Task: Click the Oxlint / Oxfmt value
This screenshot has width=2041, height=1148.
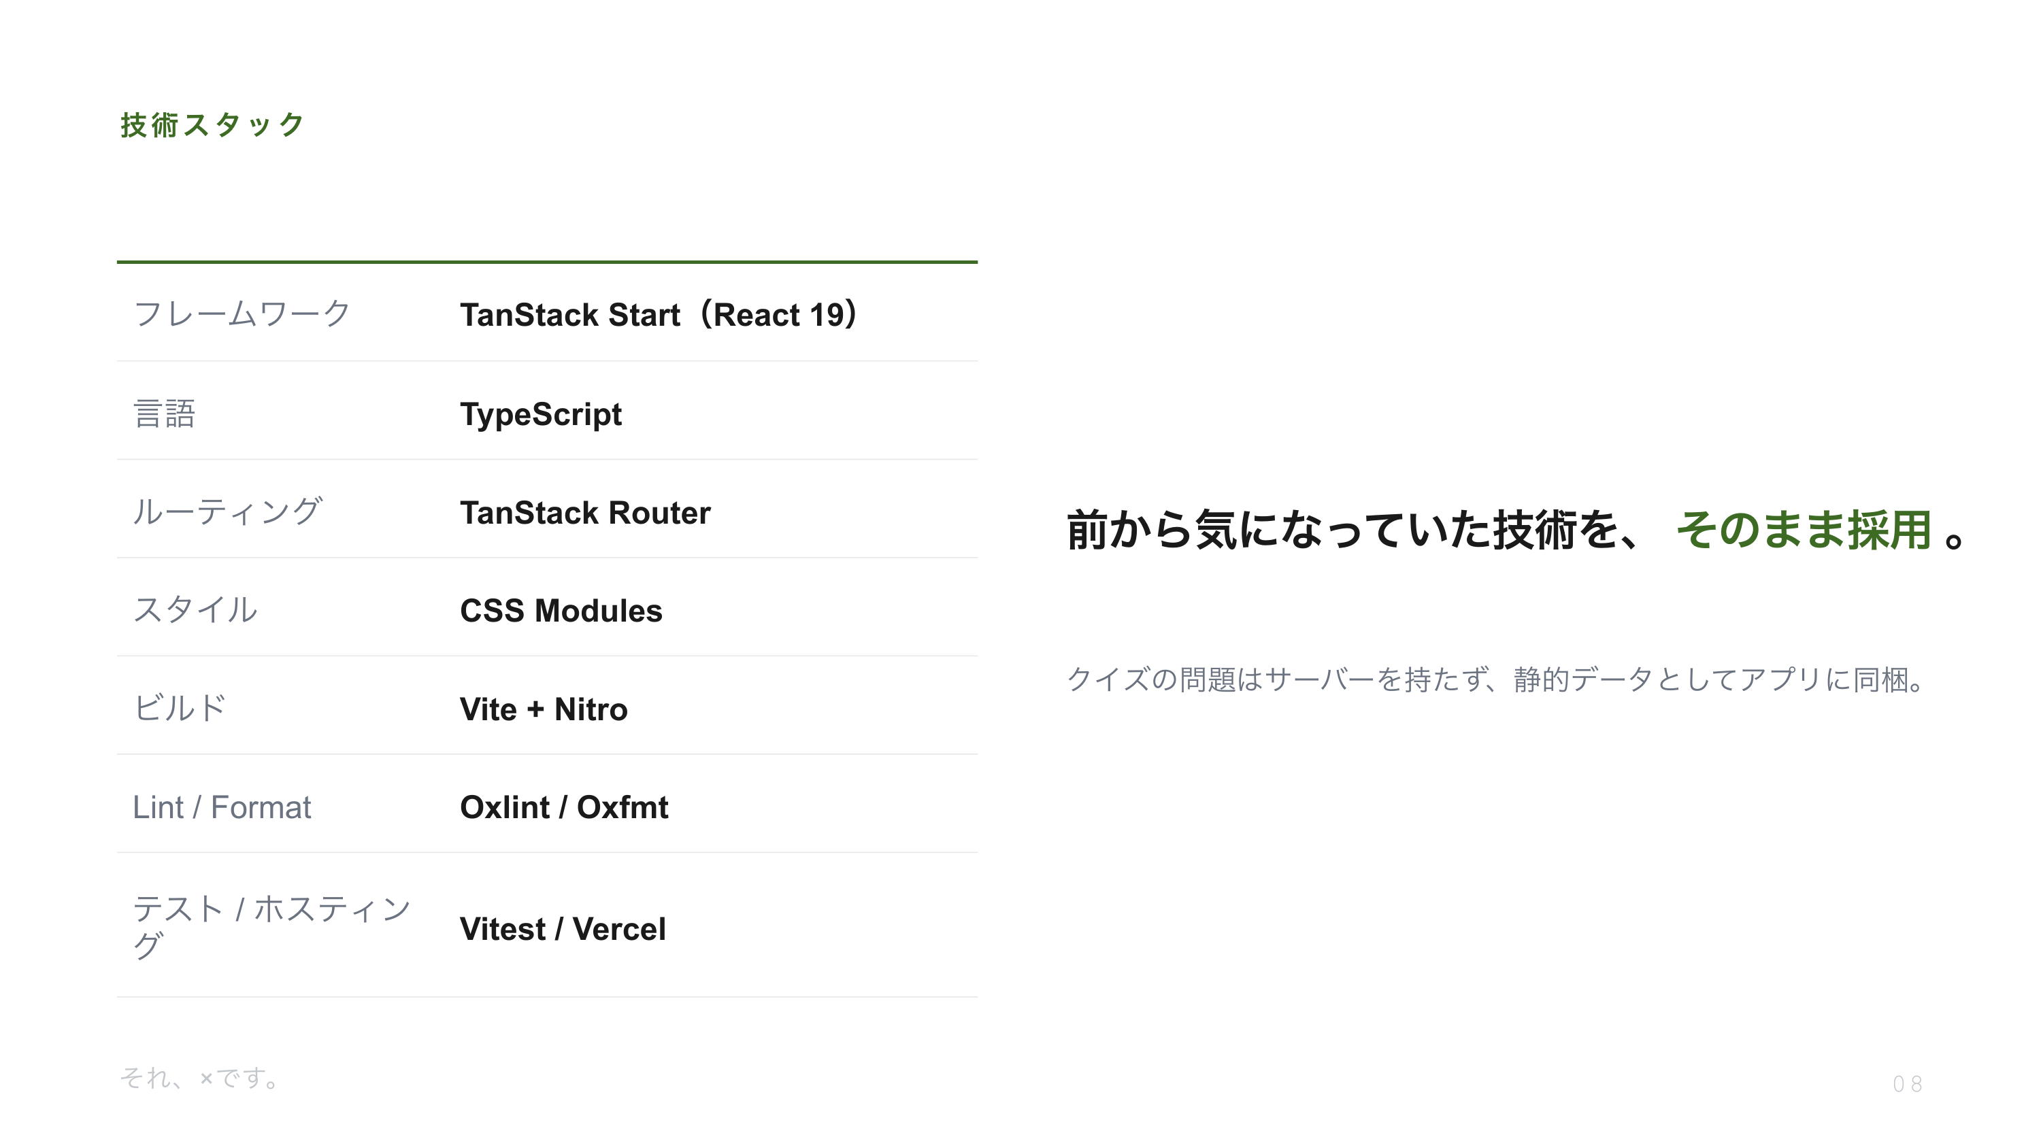Action: tap(564, 807)
